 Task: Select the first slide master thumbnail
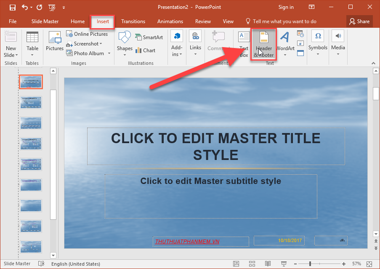tap(31, 82)
